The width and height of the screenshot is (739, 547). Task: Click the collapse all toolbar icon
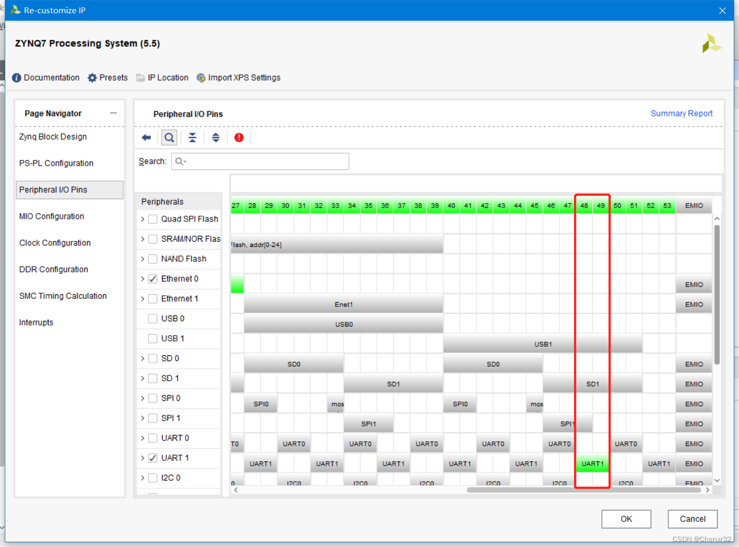(x=192, y=138)
